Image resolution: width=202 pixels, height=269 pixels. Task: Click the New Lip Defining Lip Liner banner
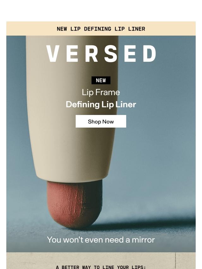coord(101,29)
